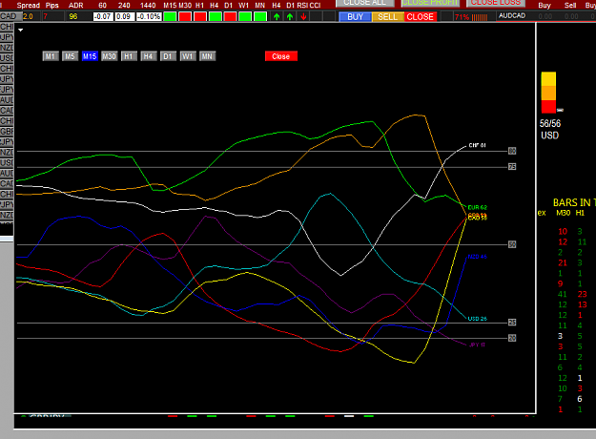Click the red CLOSE trade button
The width and height of the screenshot is (596, 439).
click(x=420, y=17)
